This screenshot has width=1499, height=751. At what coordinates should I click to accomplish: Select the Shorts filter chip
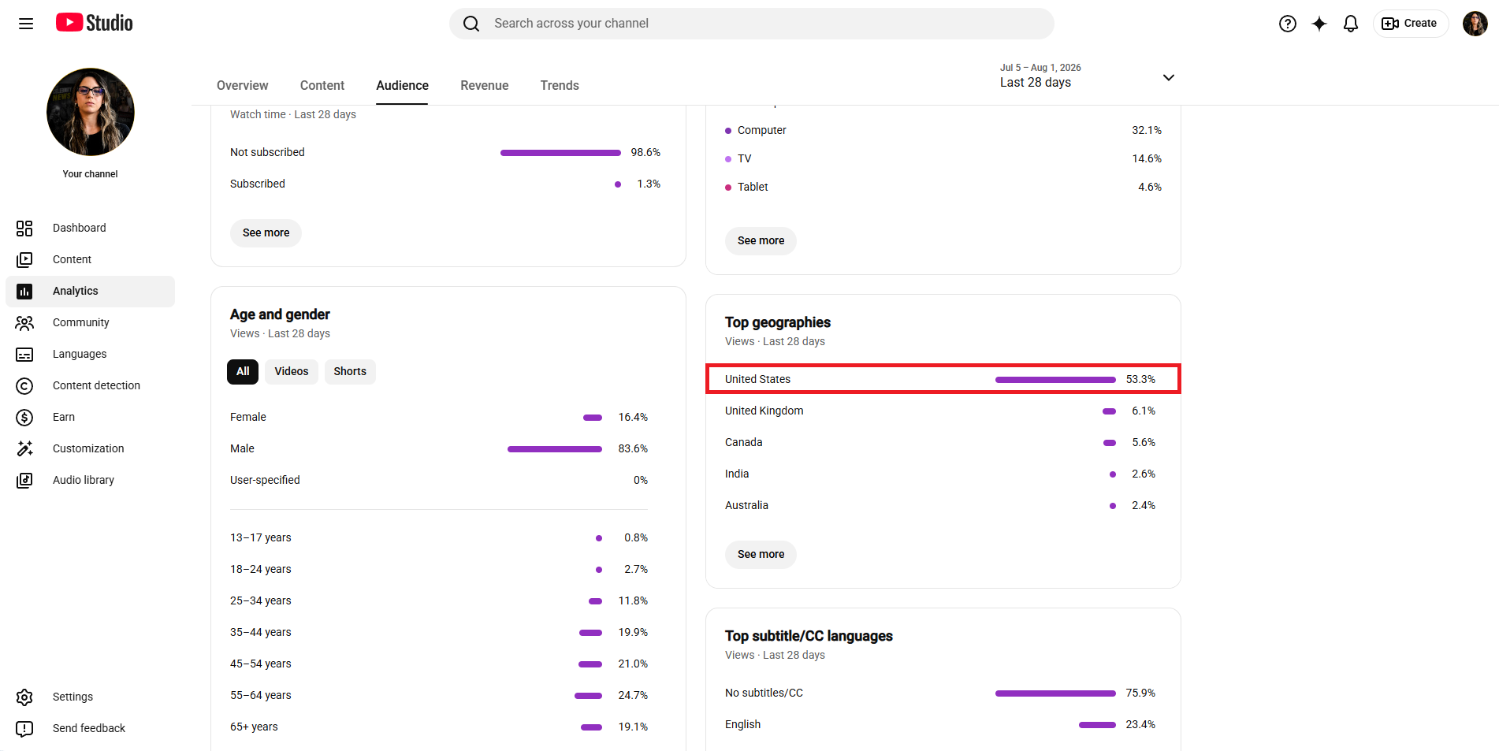click(350, 371)
